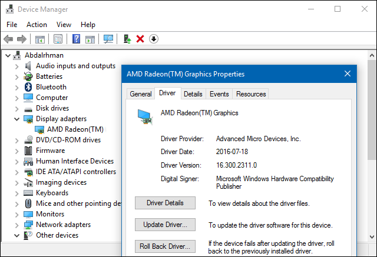Select the Driver tab
The height and width of the screenshot is (257, 377).
coord(167,93)
